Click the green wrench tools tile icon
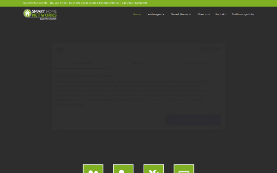This screenshot has height=173, width=277. (154, 168)
